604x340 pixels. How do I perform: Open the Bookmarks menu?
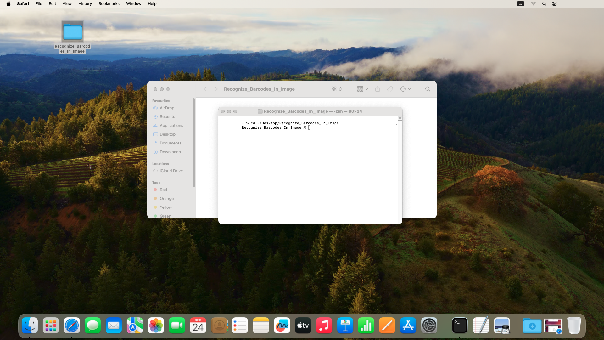pos(109,4)
